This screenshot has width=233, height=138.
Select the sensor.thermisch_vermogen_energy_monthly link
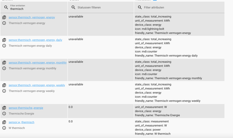pyautogui.click(x=38, y=63)
